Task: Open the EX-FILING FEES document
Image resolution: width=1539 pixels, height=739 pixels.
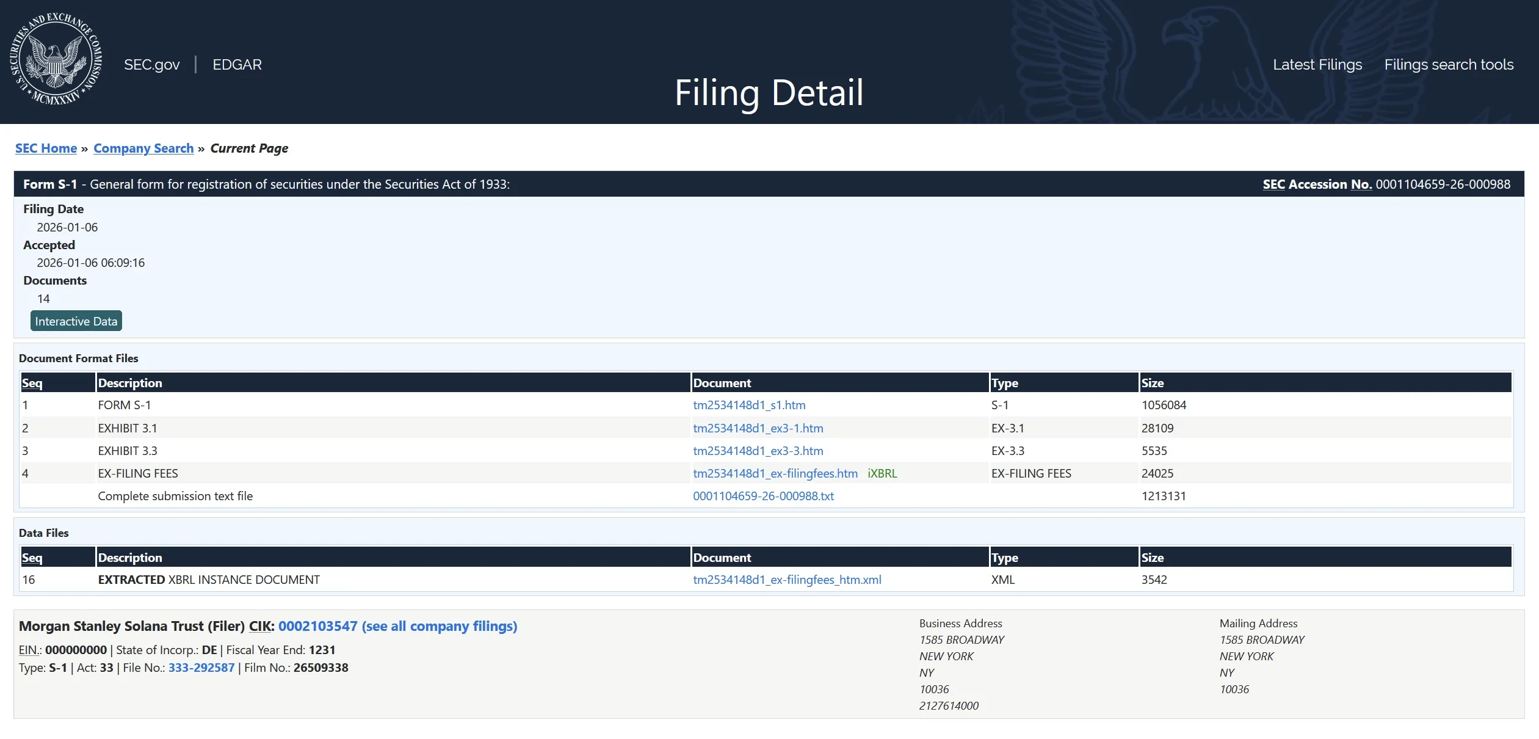Action: [x=775, y=473]
